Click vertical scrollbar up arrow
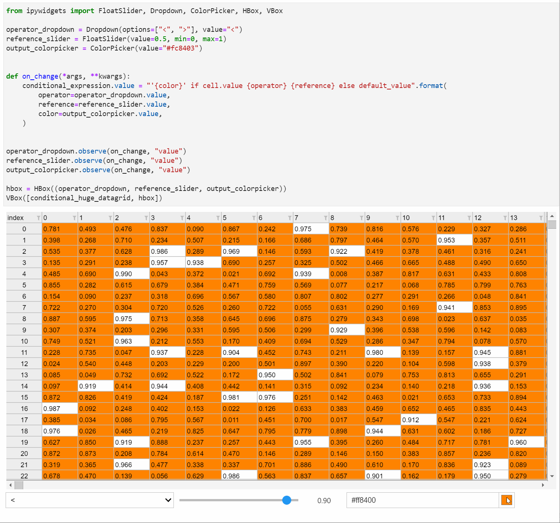 tap(552, 216)
